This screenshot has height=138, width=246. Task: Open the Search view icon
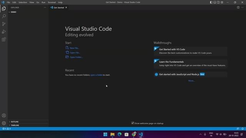(4, 16)
